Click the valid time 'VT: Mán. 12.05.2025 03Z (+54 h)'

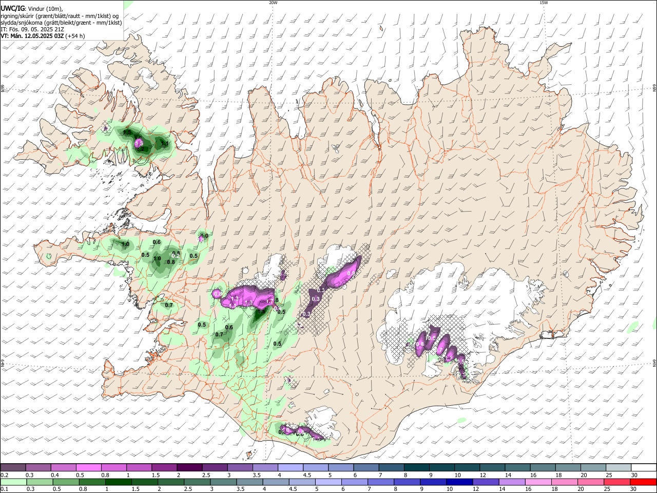coord(43,36)
